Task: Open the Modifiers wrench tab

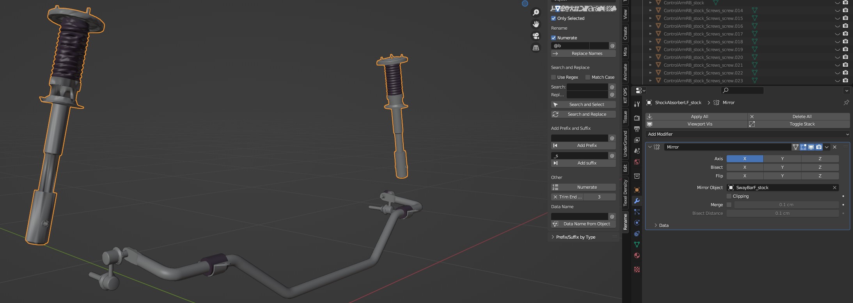Action: coord(637,201)
